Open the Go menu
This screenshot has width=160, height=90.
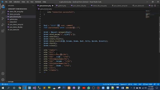28,2
